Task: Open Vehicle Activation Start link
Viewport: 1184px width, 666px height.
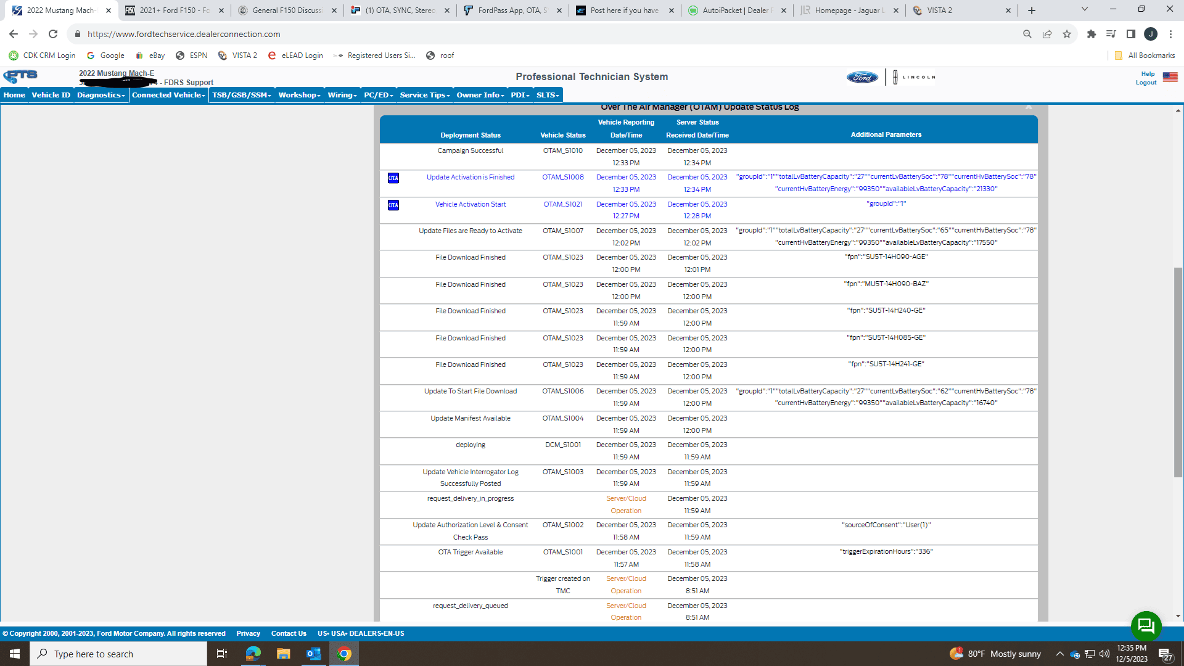Action: pyautogui.click(x=471, y=205)
